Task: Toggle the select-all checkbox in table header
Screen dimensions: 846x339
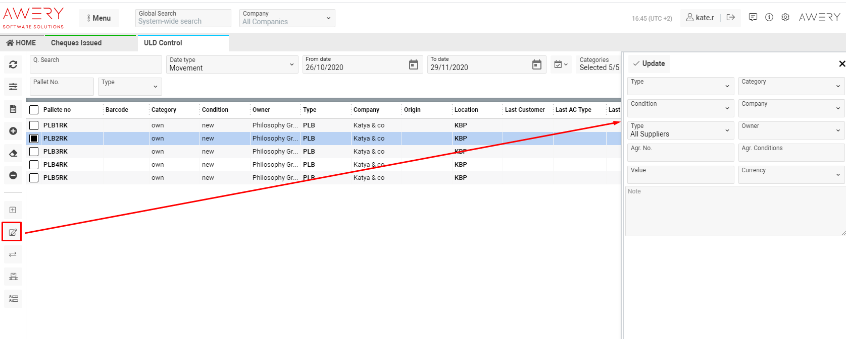Action: (34, 110)
